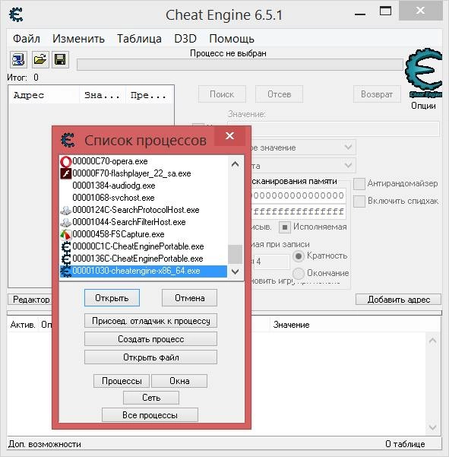The height and width of the screenshot is (457, 449).
Task: Click the Возврат button
Action: 377,94
